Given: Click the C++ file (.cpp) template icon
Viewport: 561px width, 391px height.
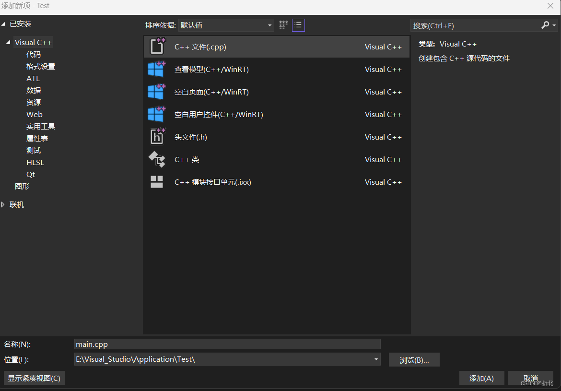Looking at the screenshot, I should click(x=157, y=46).
